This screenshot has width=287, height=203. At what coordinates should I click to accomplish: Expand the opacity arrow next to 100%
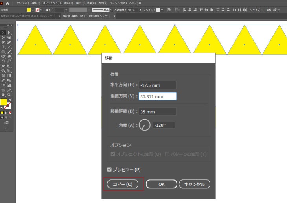[140, 10]
